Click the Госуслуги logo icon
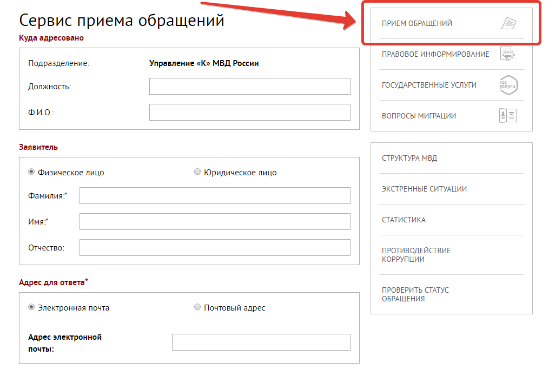Image resolution: width=549 pixels, height=369 pixels. [x=508, y=85]
